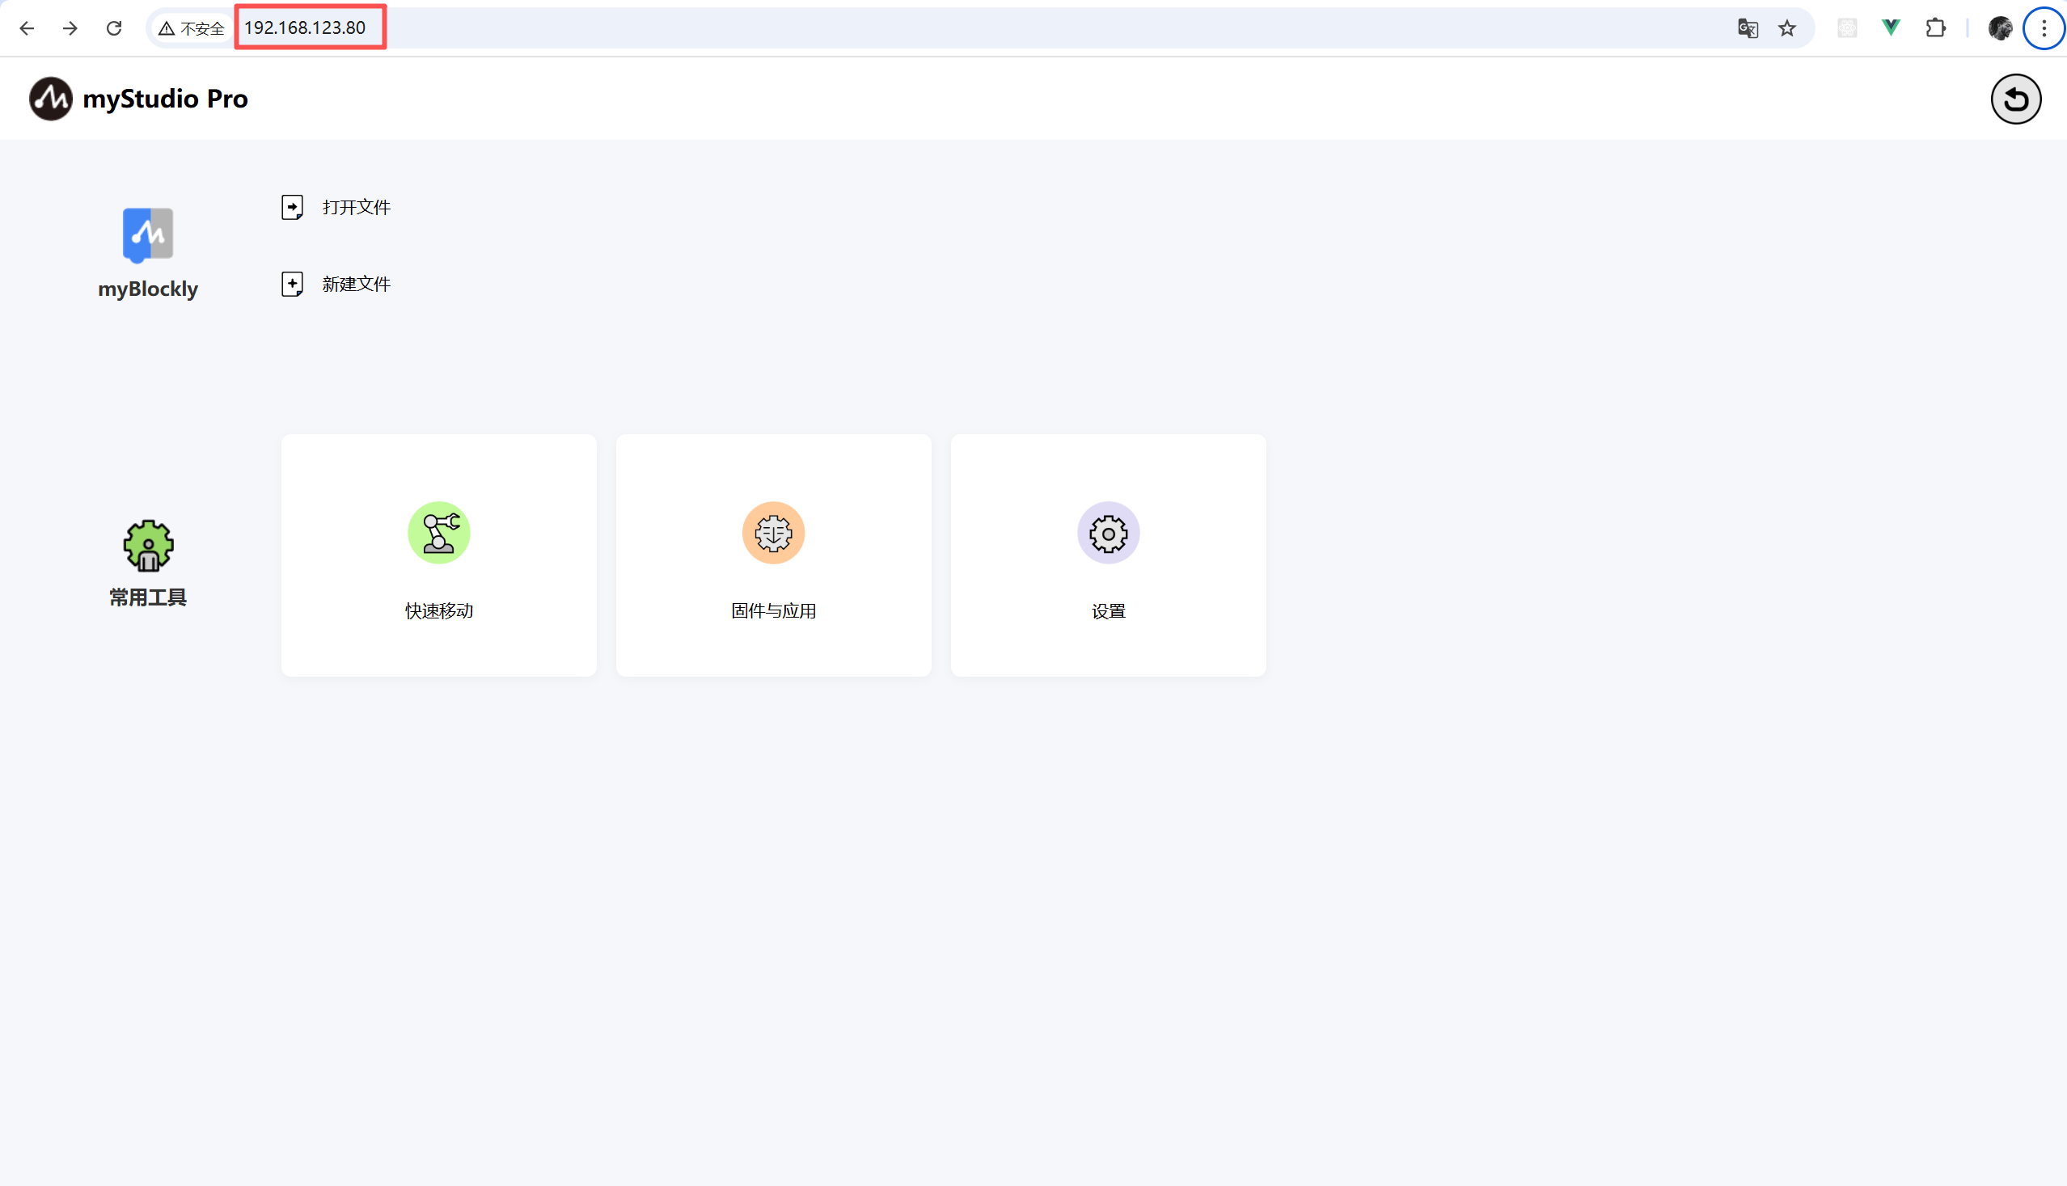Open Chrome three-dot menu
Screen dimensions: 2067x1186
click(2044, 28)
